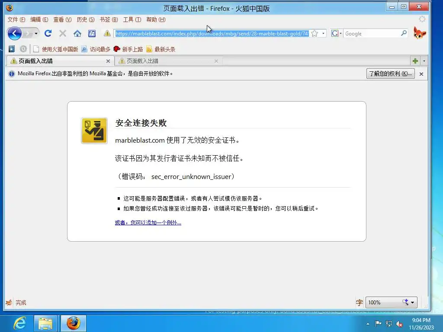Open the 文件 menu

click(x=16, y=19)
